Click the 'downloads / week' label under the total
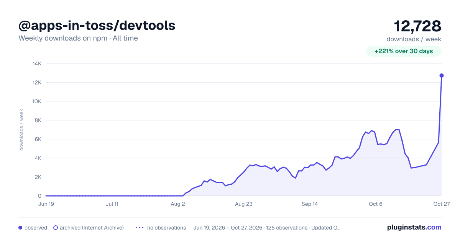460x241 pixels. point(414,39)
